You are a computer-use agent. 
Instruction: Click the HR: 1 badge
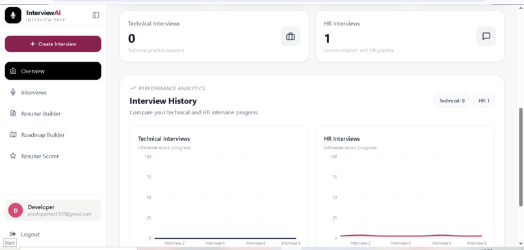click(484, 101)
